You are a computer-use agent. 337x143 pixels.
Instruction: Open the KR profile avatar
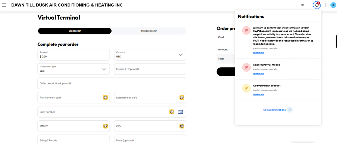coord(333,5)
